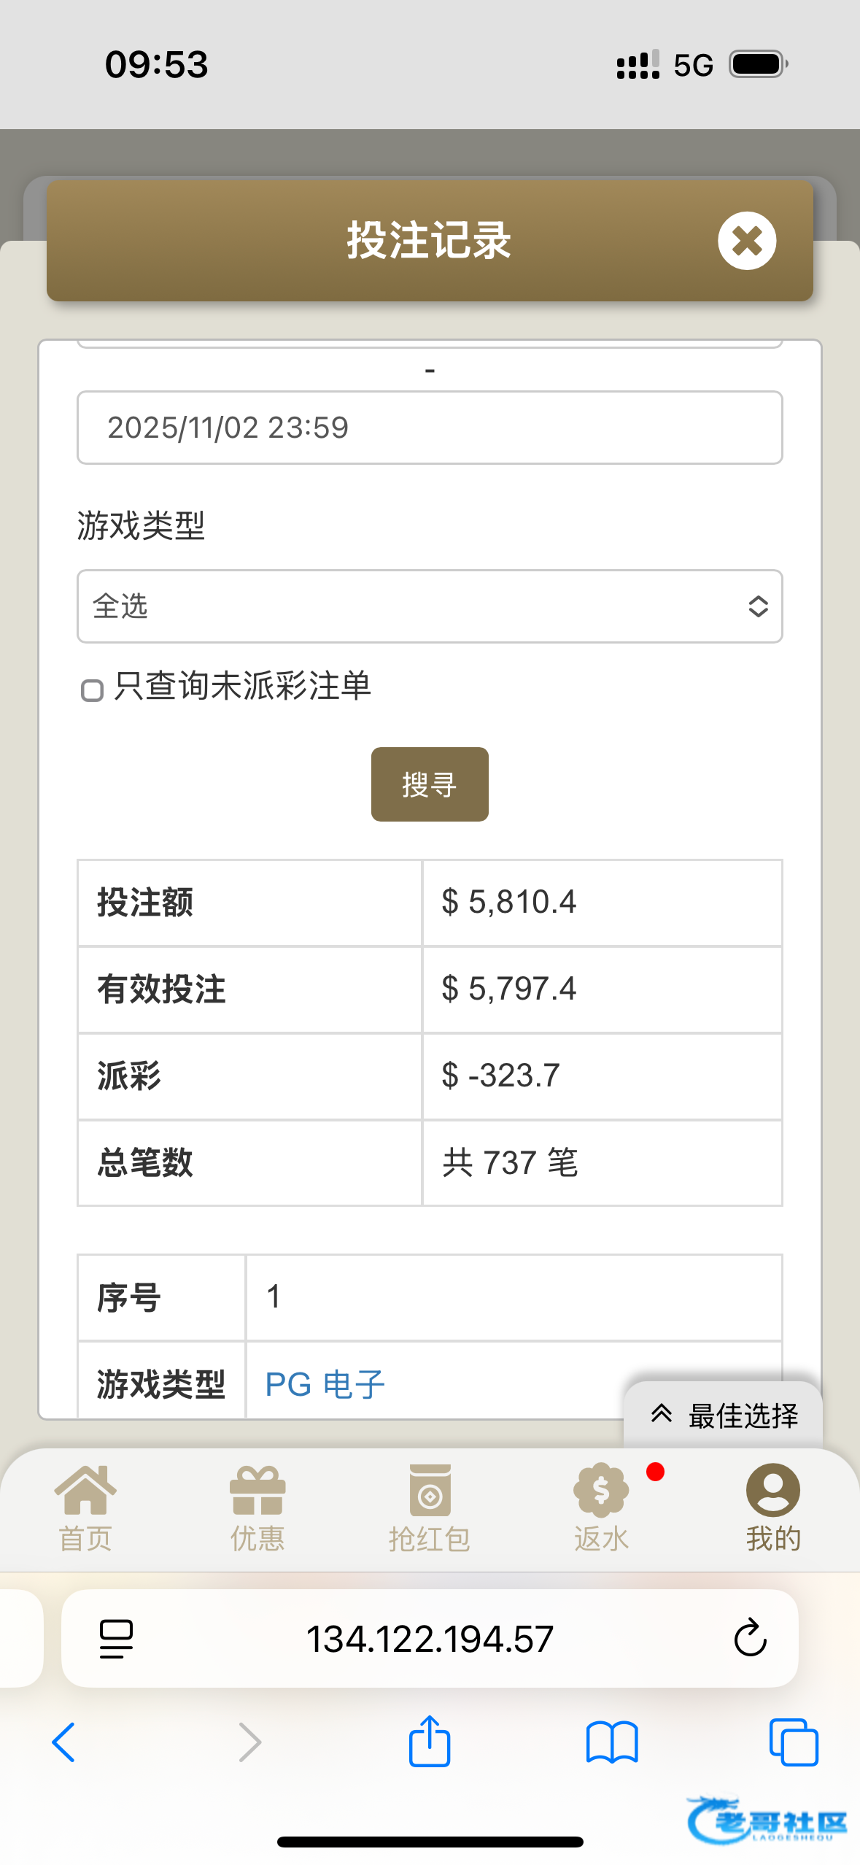This screenshot has height=1865, width=860.
Task: Show Safari open tabs overview
Action: 794,1742
